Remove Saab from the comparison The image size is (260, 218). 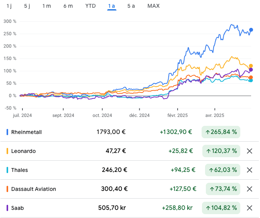coord(250,208)
